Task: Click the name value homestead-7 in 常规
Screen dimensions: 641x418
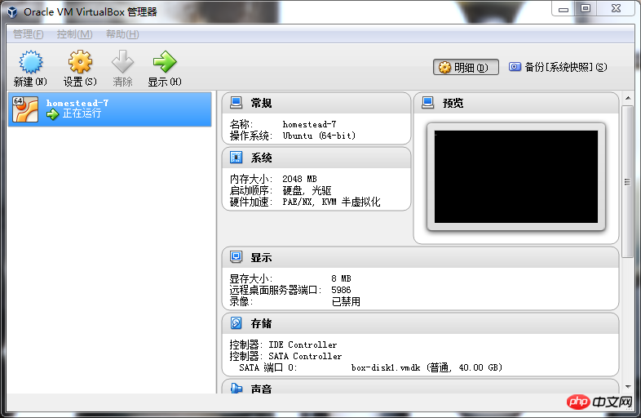Action: coord(309,124)
